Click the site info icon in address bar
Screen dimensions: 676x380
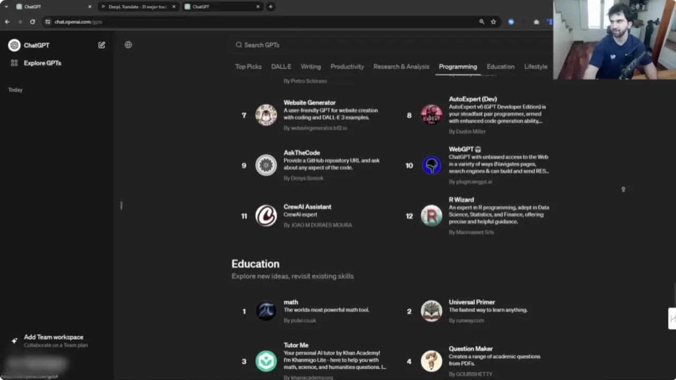(x=48, y=22)
